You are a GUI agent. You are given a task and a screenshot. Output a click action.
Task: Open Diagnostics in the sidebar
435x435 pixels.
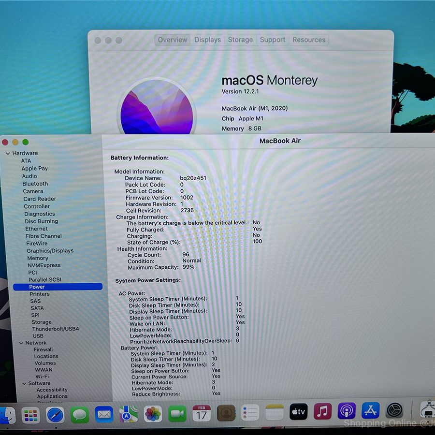pos(40,214)
